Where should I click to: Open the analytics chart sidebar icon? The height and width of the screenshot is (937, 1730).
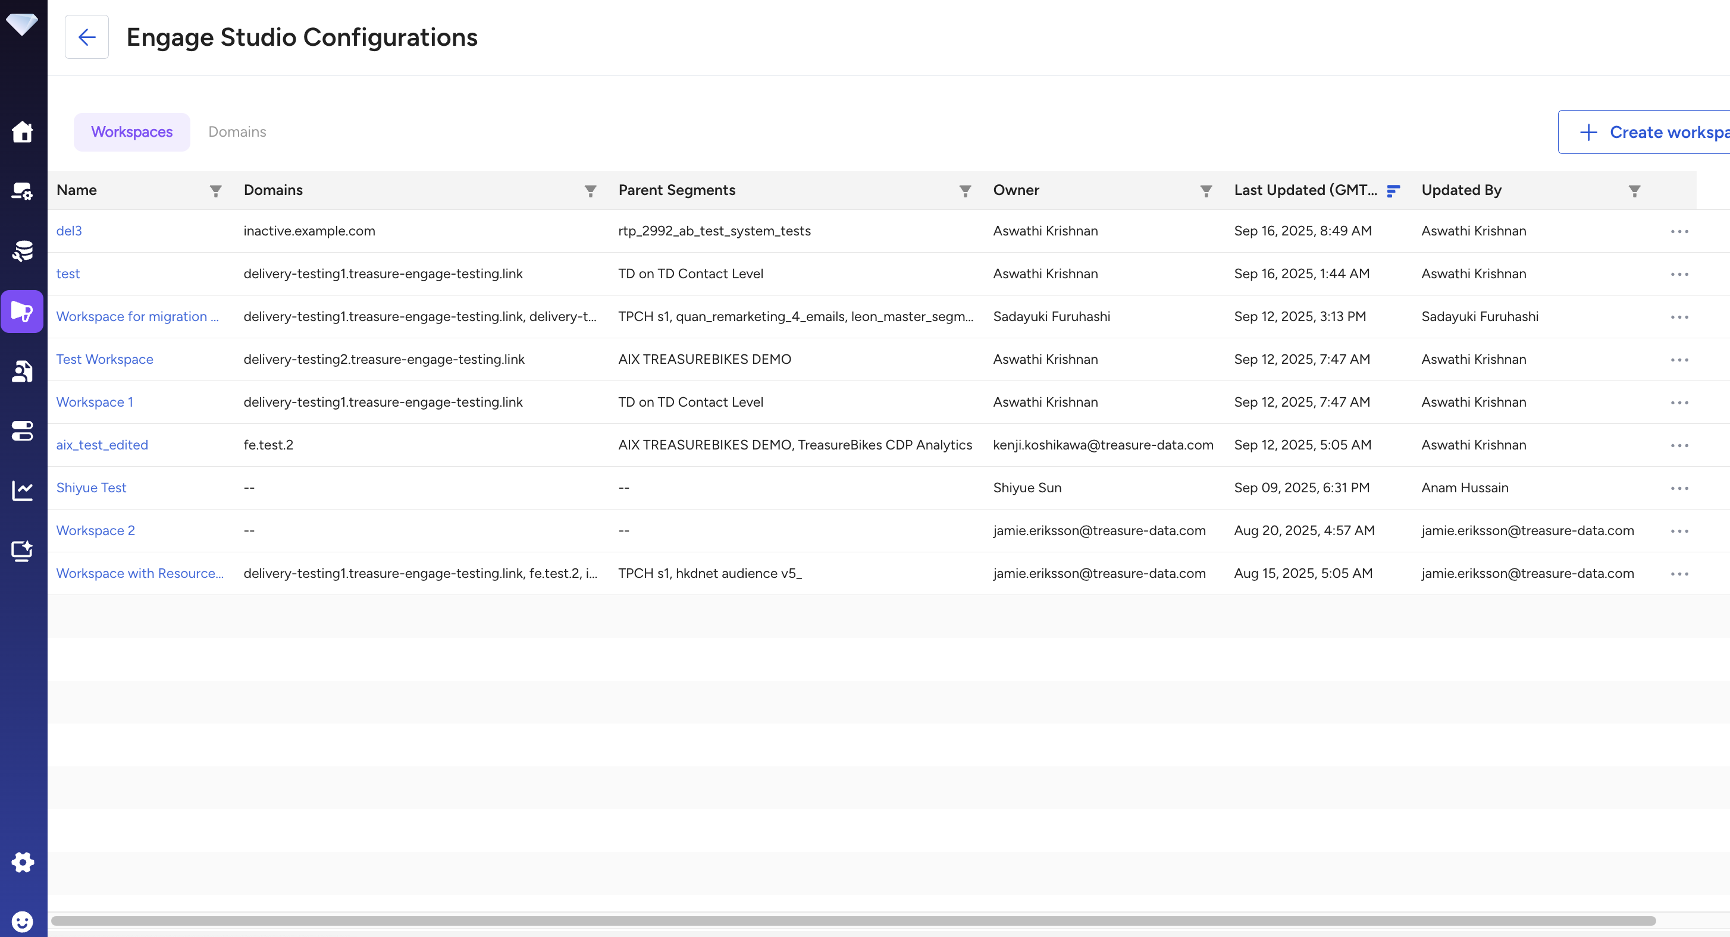tap(23, 490)
